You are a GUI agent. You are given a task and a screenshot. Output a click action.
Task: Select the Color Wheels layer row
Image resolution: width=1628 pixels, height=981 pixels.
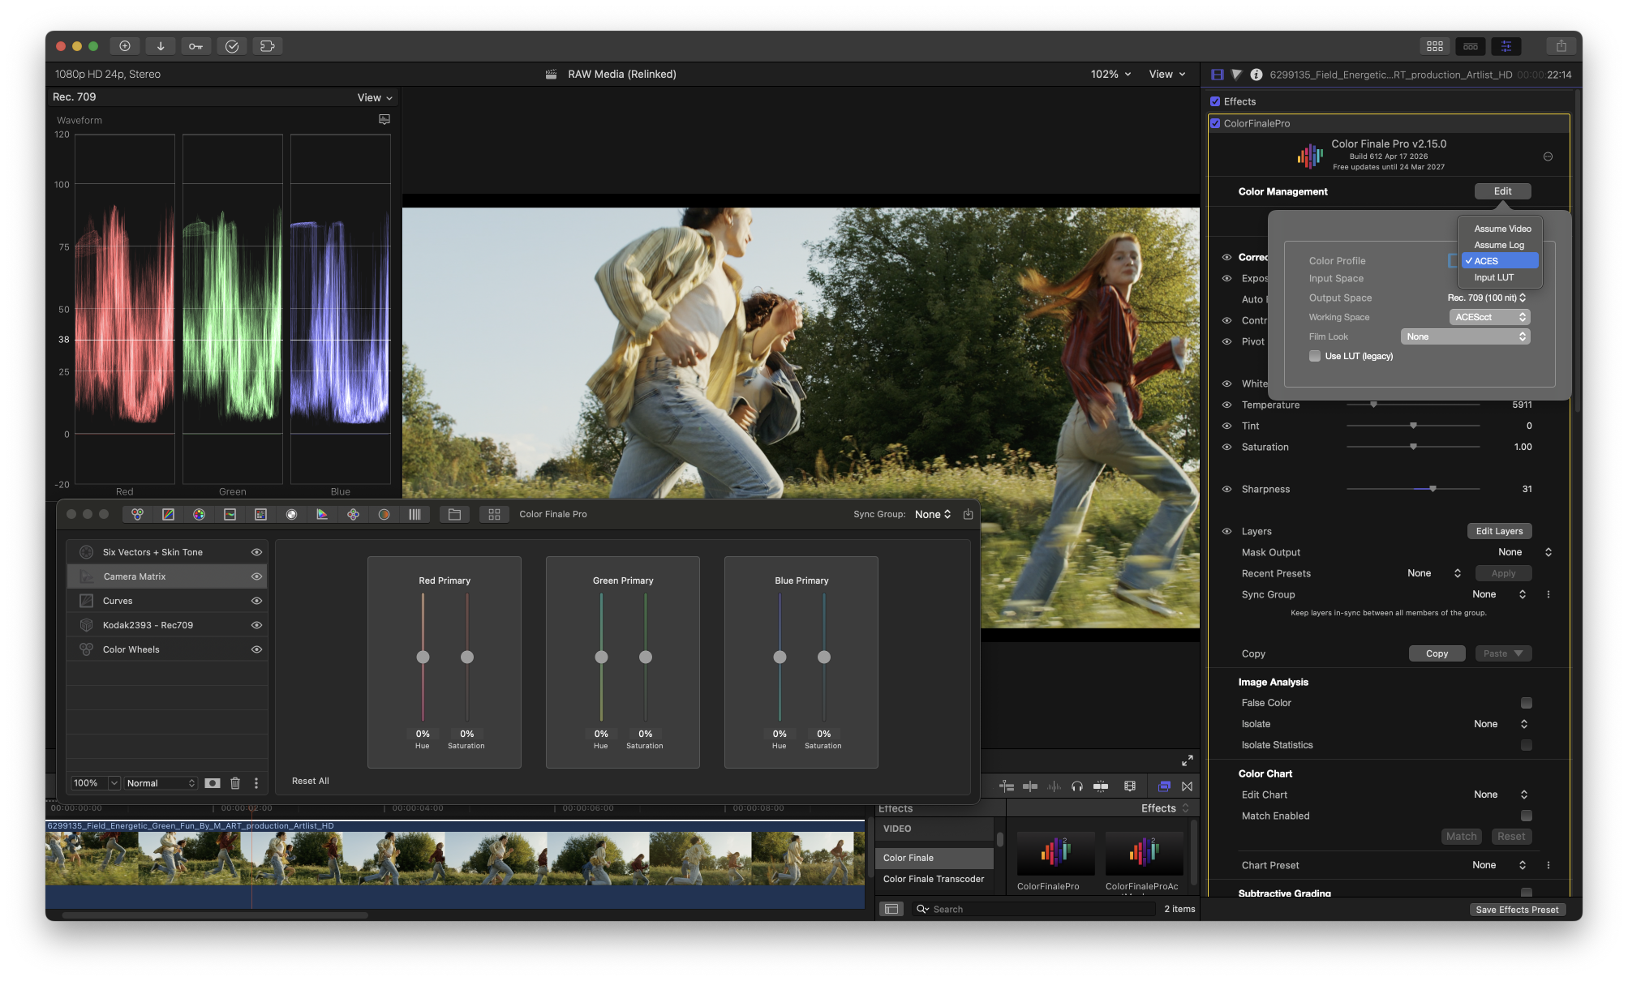(167, 650)
